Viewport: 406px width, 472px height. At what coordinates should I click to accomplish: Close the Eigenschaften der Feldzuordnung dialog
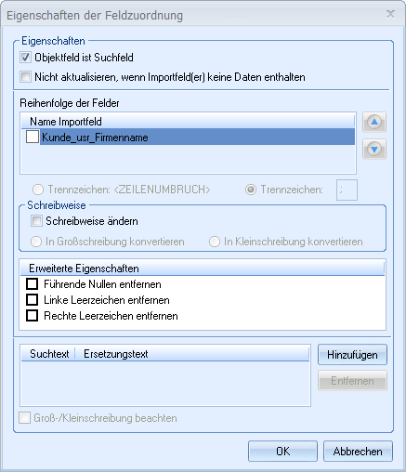[x=390, y=14]
